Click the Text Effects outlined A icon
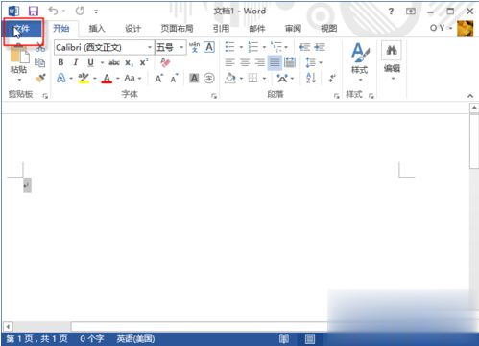479x346 pixels. click(x=60, y=78)
